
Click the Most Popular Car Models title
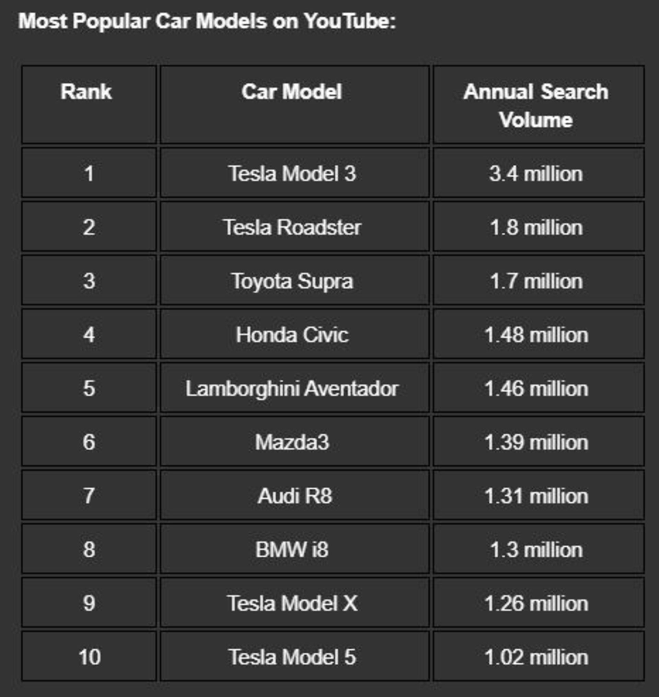(207, 21)
